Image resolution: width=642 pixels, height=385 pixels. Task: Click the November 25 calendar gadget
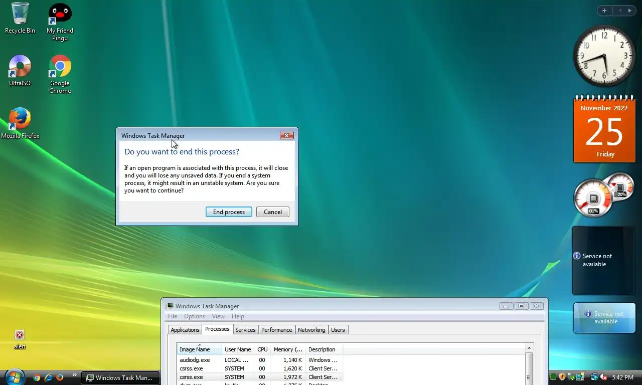[x=604, y=129]
